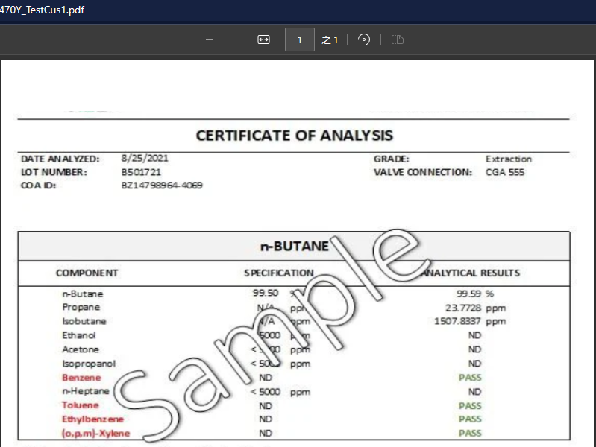Click the CGA 555 valve connection value
Screen dimensions: 596x447
[505, 172]
